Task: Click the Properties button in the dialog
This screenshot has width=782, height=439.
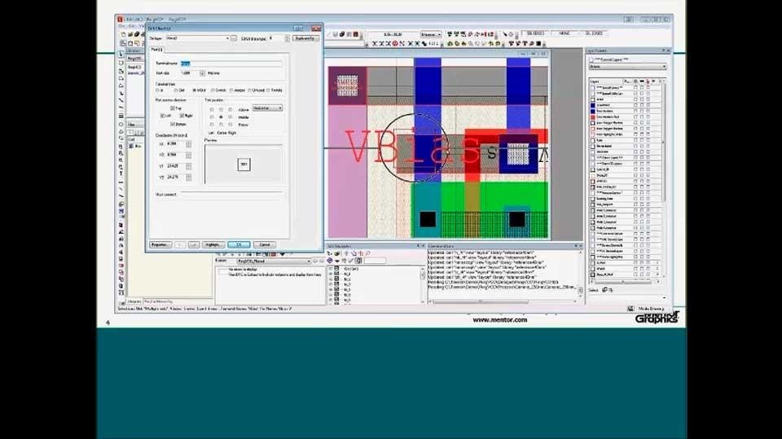Action: tap(160, 244)
